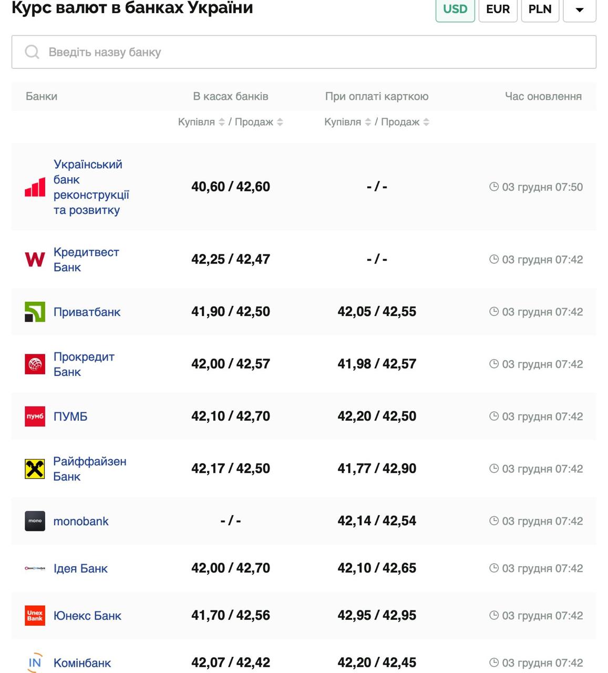The height and width of the screenshot is (673, 608).
Task: Sort cash desk rates by Купівля
Action: click(x=222, y=122)
